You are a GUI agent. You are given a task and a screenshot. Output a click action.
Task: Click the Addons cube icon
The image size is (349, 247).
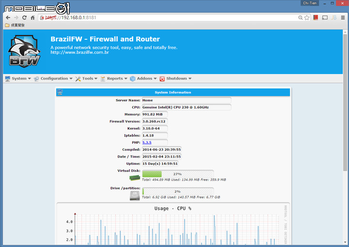pyautogui.click(x=133, y=79)
